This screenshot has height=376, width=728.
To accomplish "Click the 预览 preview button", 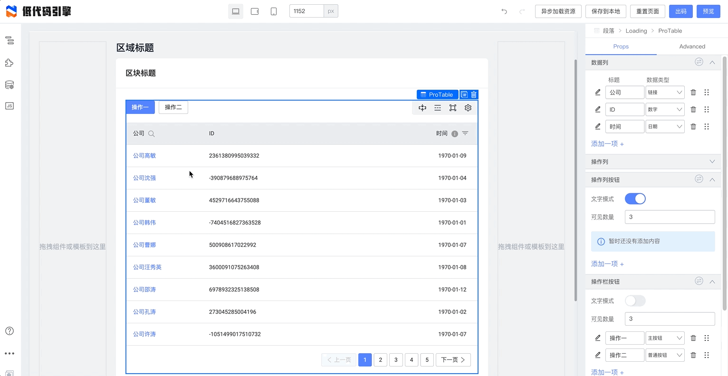I will coord(709,11).
